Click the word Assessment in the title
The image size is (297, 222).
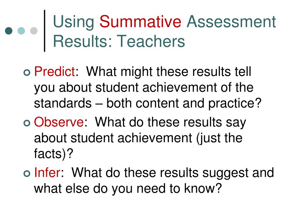231,21
